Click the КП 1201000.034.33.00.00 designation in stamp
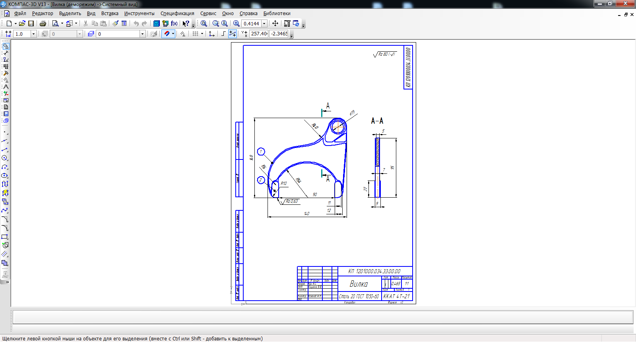 374,271
